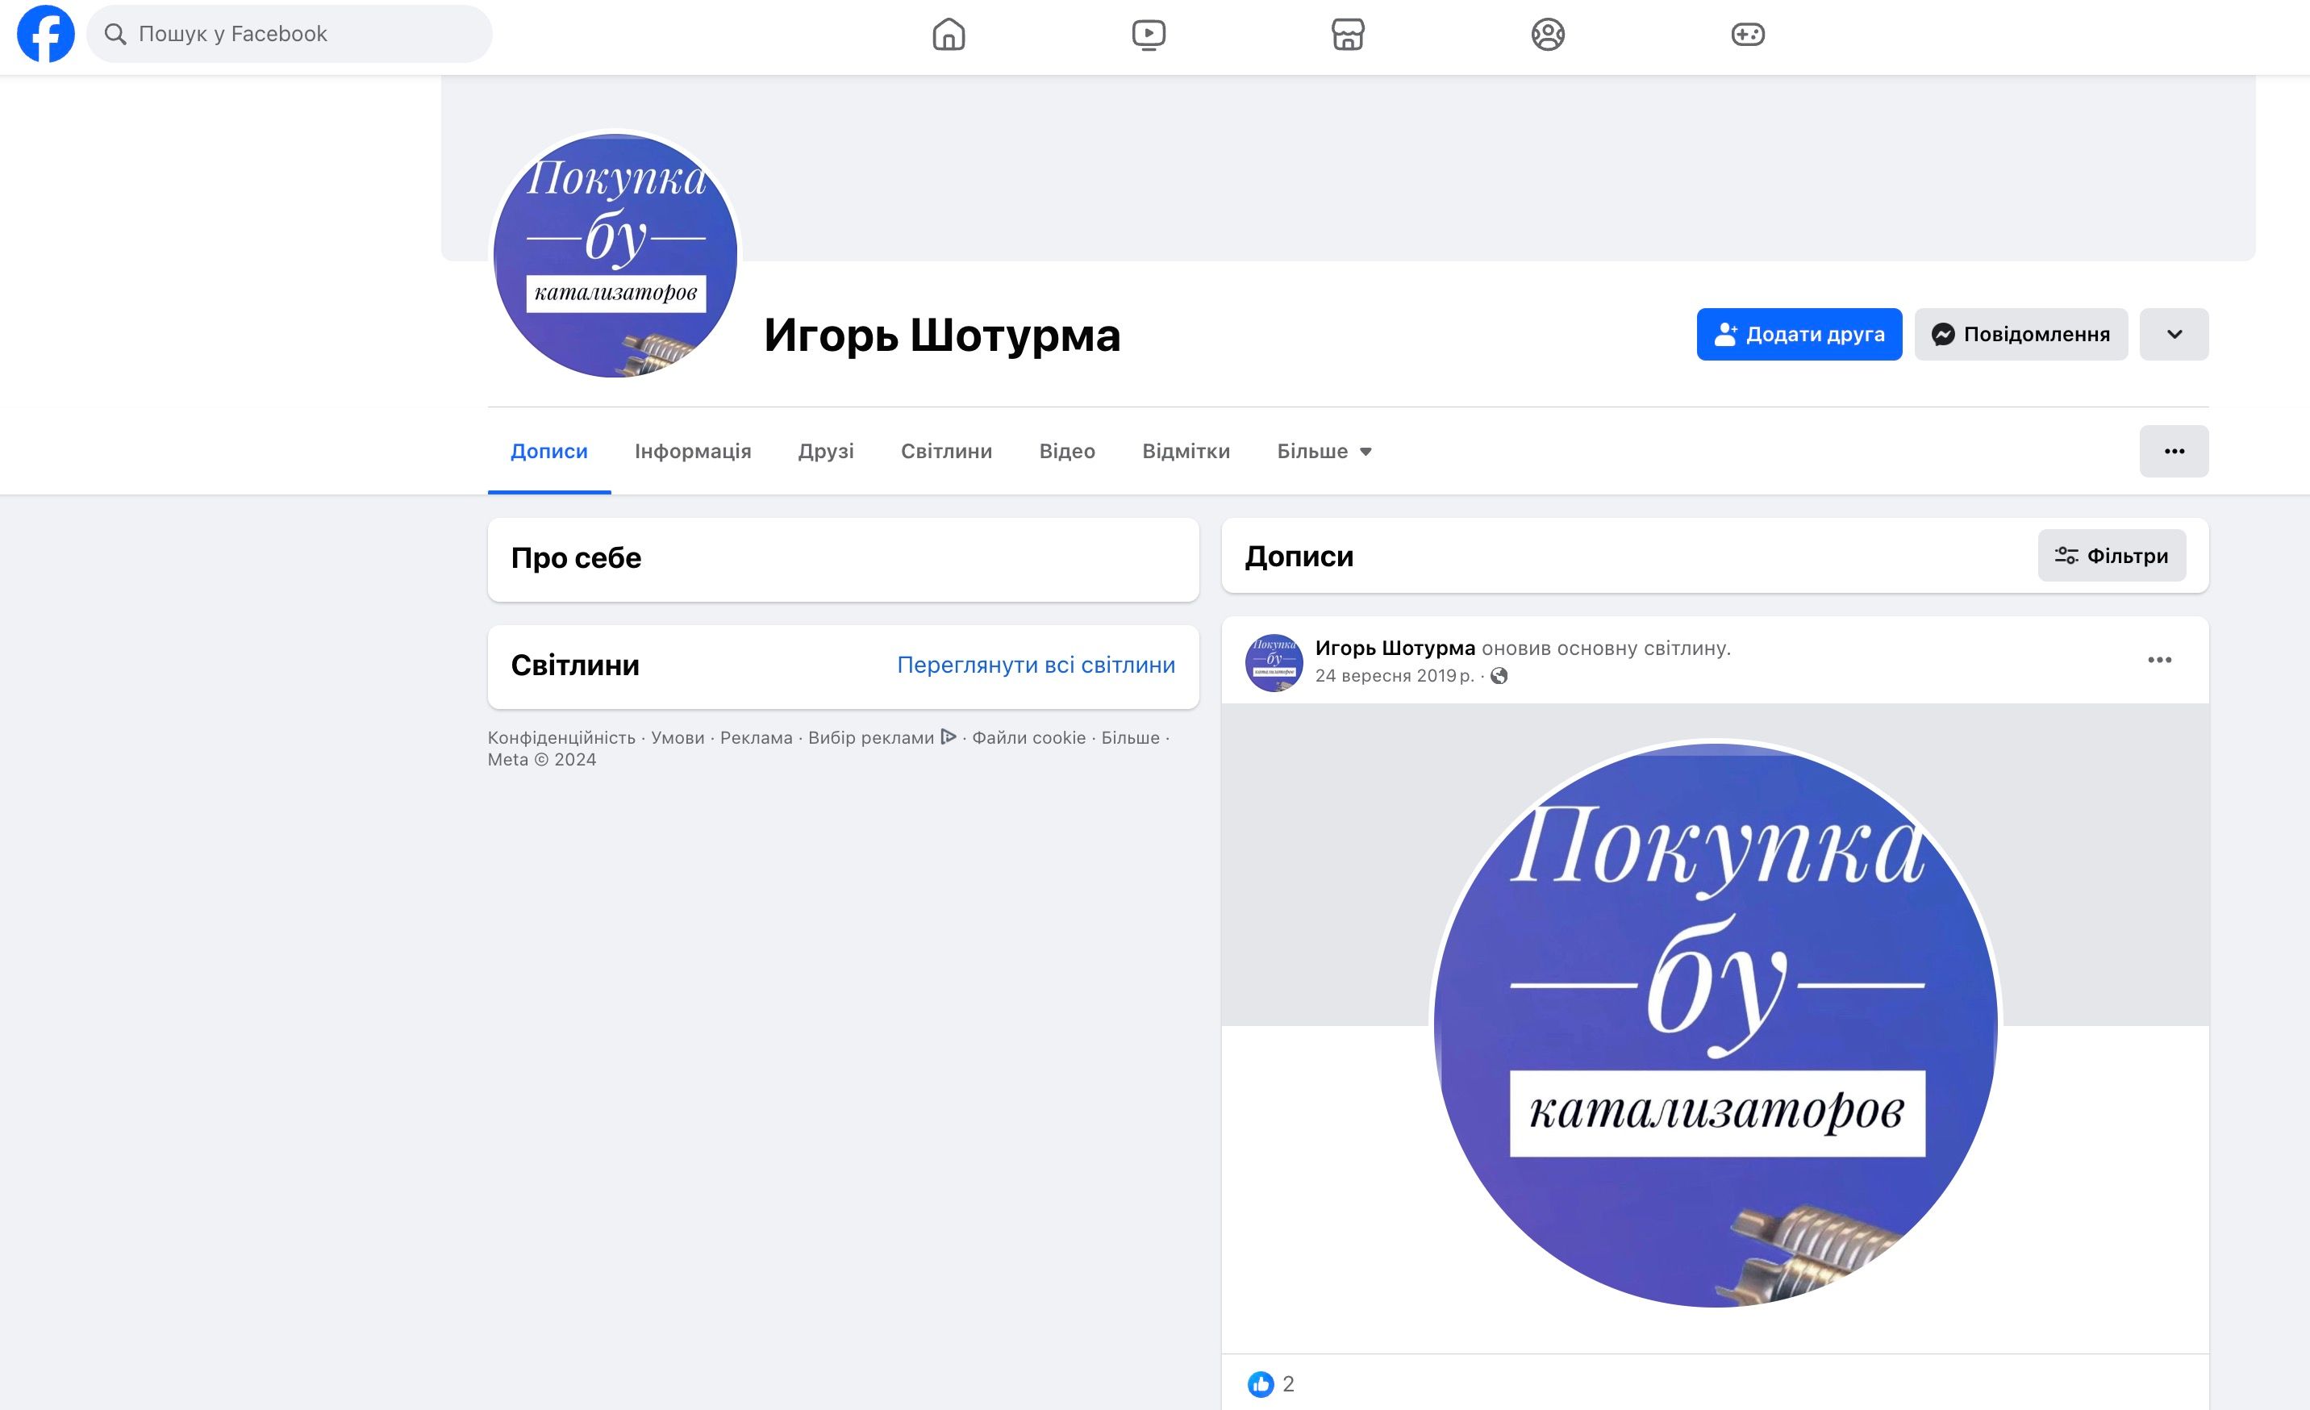Open the Marketplace icon

click(1347, 35)
